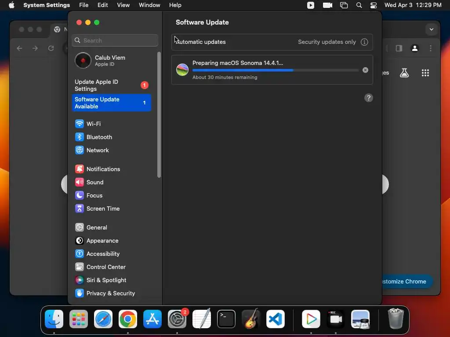Open Chrome three-dot menu
The height and width of the screenshot is (337, 450).
point(431,48)
